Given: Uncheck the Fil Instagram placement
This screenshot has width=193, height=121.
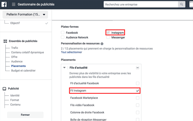Looking at the screenshot, I should 137,91.
